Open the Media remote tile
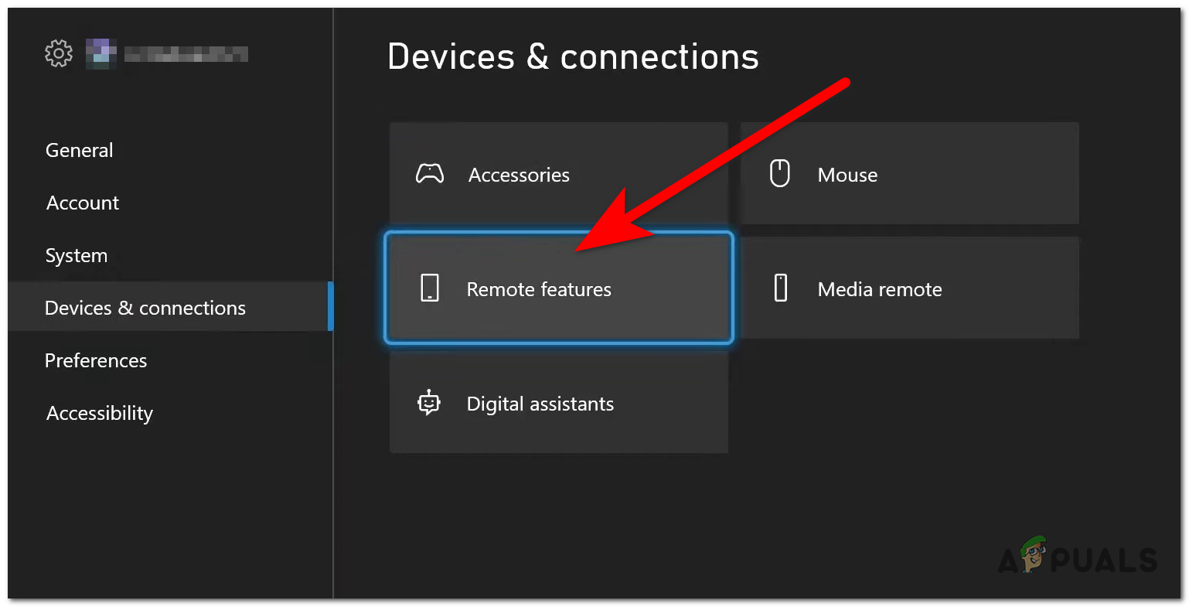1189x607 pixels. 909,287
